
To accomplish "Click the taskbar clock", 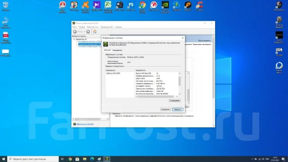I will 275,159.
